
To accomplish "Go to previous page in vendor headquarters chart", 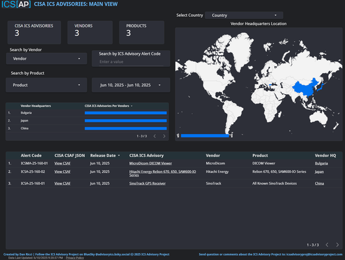I will pyautogui.click(x=155, y=136).
